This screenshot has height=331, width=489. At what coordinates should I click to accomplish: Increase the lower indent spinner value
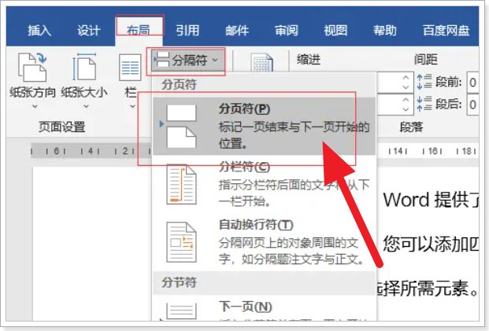point(406,100)
